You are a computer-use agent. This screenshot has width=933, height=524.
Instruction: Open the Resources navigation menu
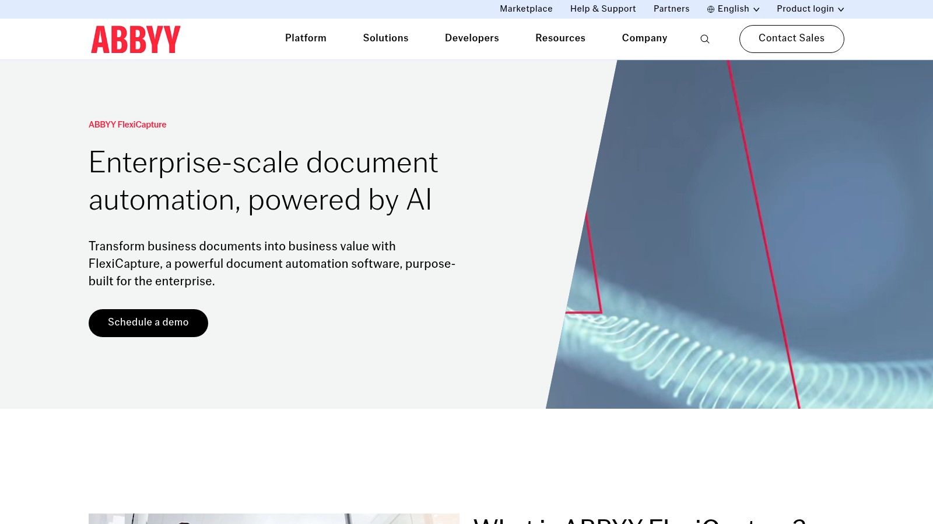[x=560, y=38]
